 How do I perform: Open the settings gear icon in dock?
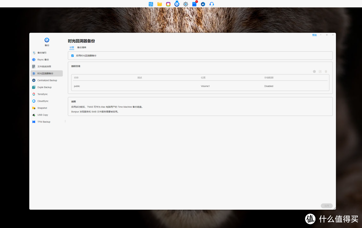(x=185, y=4)
